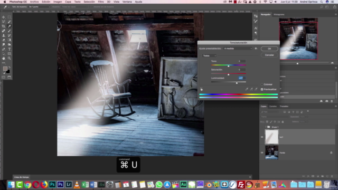Select the Rectangle shape tool

coord(10,54)
